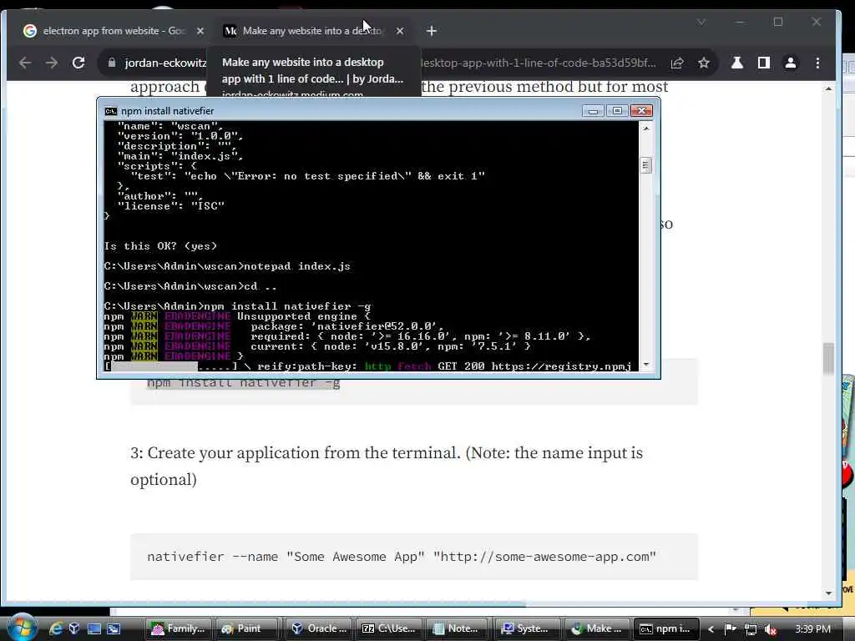Image resolution: width=855 pixels, height=641 pixels.
Task: Click the 'npm i...' taskbar button
Action: (666, 628)
